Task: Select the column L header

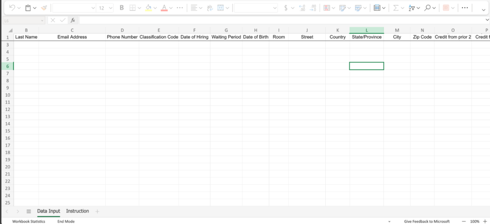Action: 367,30
